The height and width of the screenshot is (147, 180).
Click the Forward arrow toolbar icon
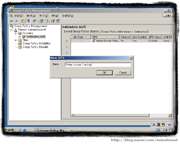point(16,21)
